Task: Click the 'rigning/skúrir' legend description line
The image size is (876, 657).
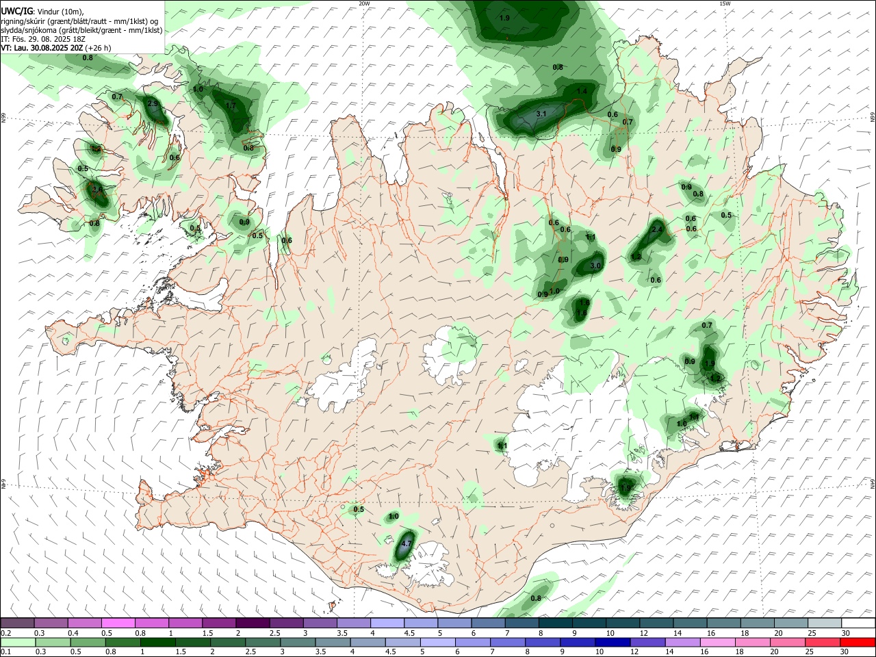Action: 79,21
